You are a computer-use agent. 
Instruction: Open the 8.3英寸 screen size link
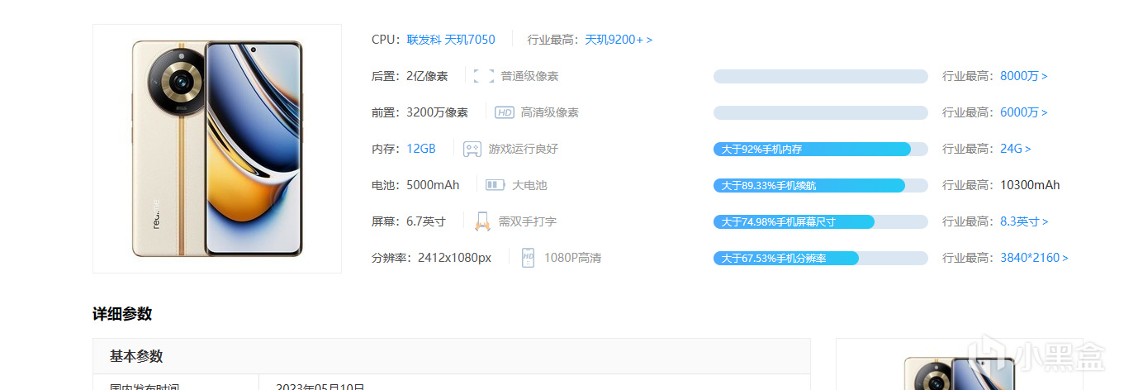pos(1024,221)
